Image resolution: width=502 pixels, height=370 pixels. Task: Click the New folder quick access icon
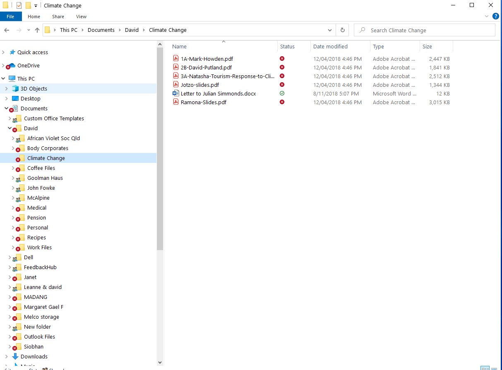28,5
